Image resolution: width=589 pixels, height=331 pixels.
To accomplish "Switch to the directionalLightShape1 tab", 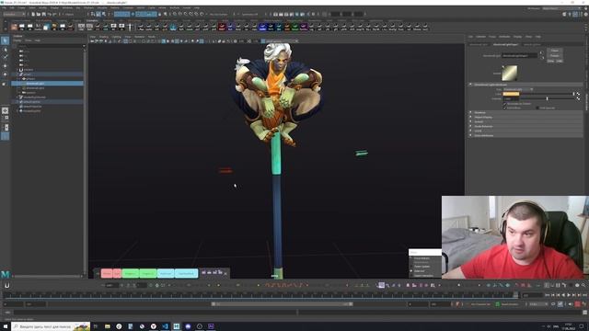I will click(x=505, y=44).
